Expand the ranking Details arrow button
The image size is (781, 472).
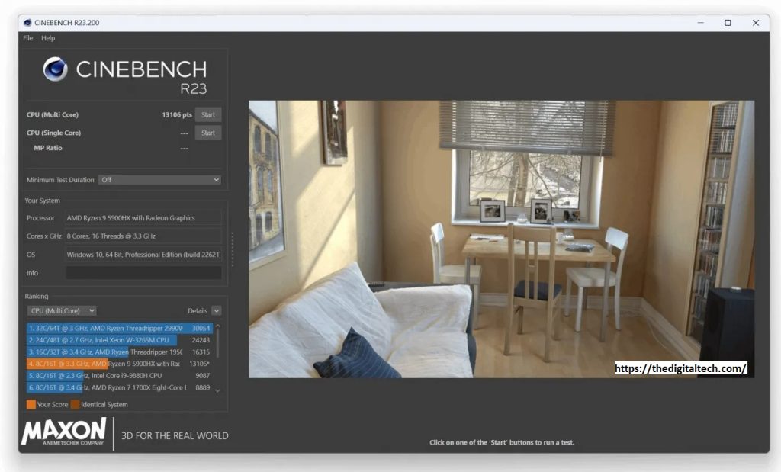[217, 310]
